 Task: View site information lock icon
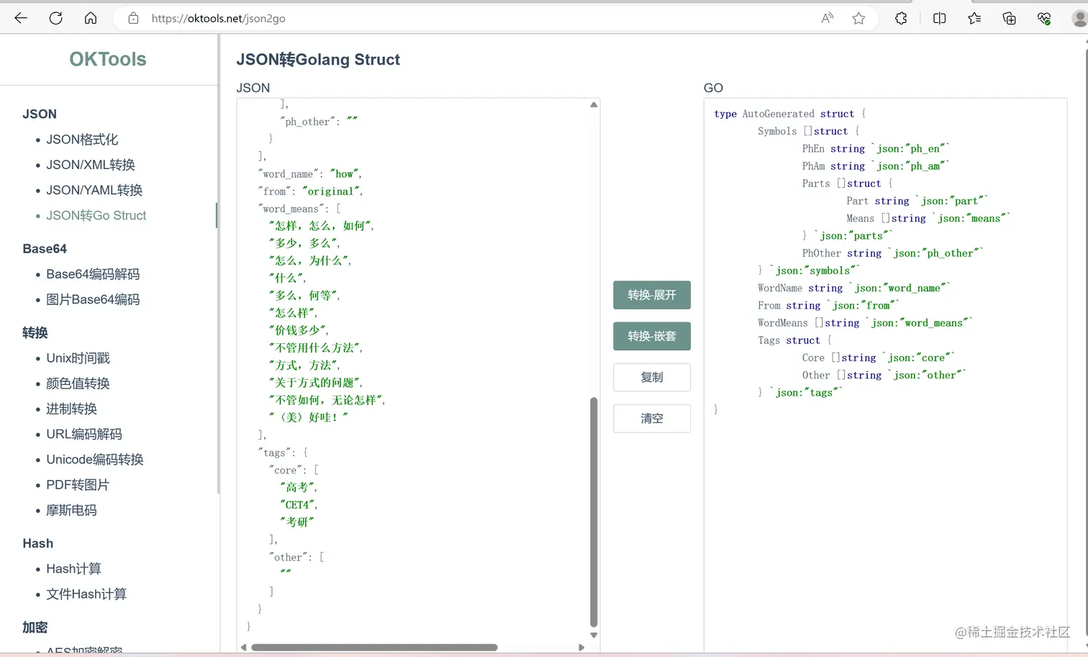tap(133, 18)
